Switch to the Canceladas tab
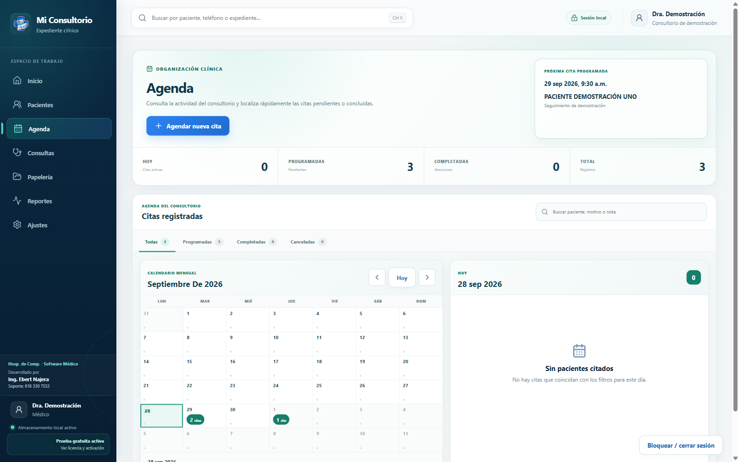This screenshot has height=462, width=739. (308, 242)
